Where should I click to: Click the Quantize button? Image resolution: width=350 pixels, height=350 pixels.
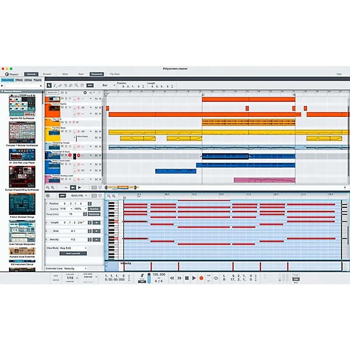click(x=93, y=209)
